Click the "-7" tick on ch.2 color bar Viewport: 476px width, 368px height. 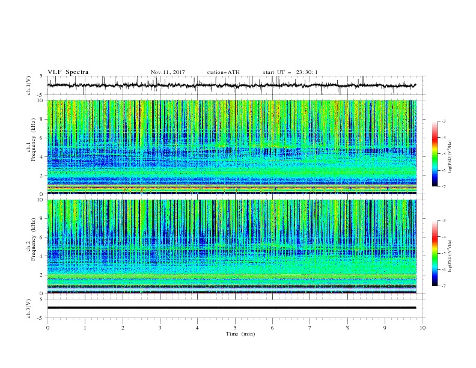tap(443, 286)
